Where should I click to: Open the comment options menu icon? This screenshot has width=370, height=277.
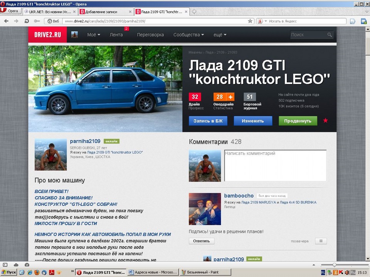pyautogui.click(x=321, y=241)
